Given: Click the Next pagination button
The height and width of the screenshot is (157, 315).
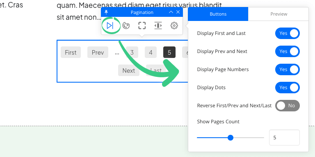Looking at the screenshot, I should coord(129,70).
